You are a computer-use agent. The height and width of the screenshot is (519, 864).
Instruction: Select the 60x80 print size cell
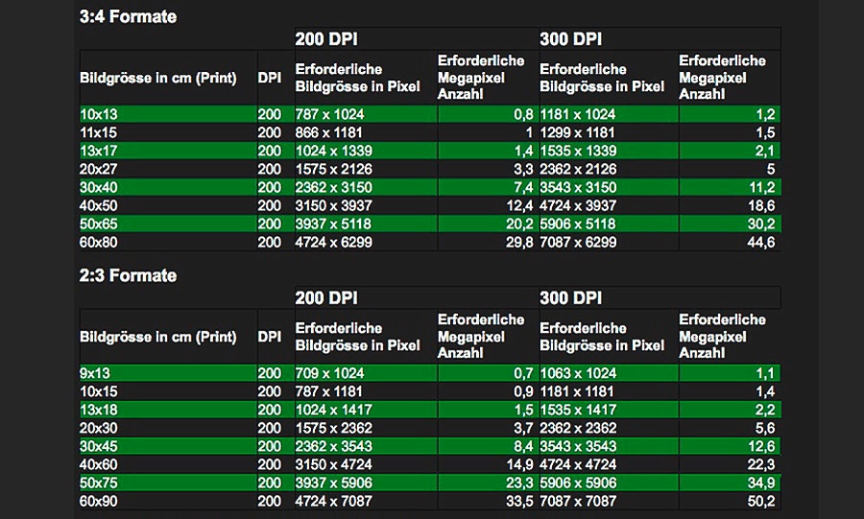point(99,242)
